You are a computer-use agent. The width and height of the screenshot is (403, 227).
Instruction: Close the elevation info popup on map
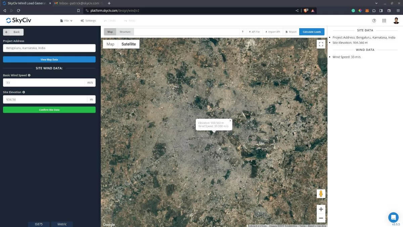tap(230, 120)
